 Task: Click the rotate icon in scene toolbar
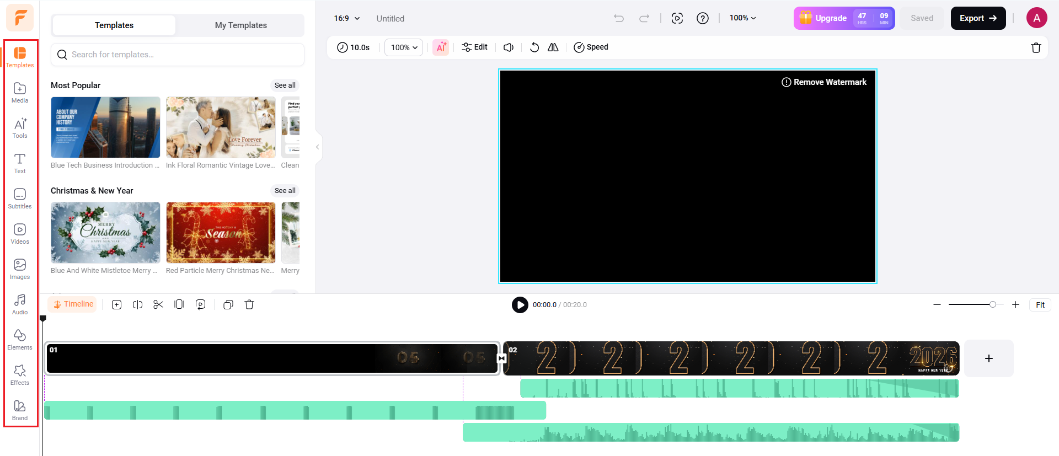(x=534, y=47)
